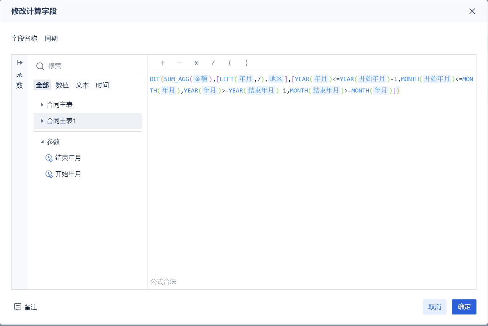Switch to the 时间 filter tab
The width and height of the screenshot is (488, 326).
click(102, 85)
